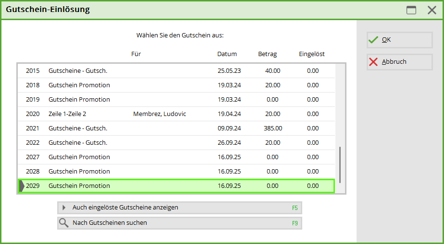This screenshot has width=444, height=244.
Task: Select voucher 2027 Gutschein Promotion
Action: (176, 157)
